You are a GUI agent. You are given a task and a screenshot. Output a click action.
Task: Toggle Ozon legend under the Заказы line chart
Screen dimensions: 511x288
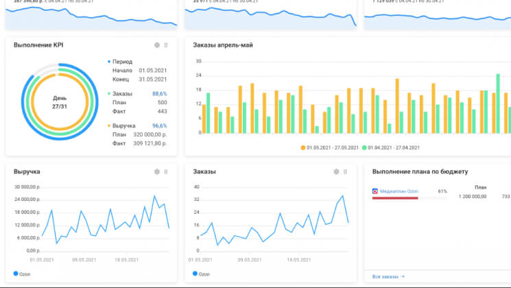[x=201, y=274]
